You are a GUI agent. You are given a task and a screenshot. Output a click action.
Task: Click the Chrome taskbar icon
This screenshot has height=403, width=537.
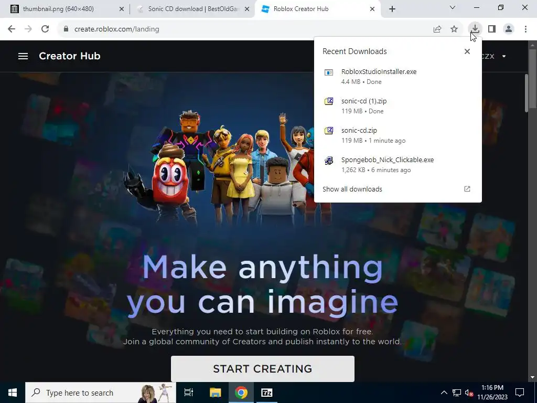241,393
